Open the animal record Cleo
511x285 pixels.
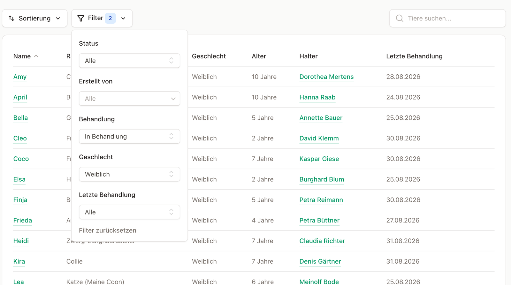point(20,139)
